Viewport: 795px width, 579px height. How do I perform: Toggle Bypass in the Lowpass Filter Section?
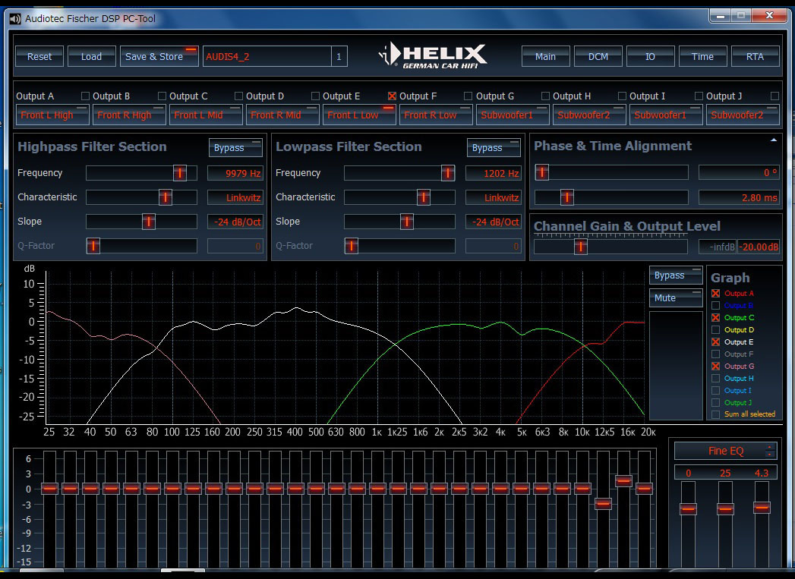494,147
